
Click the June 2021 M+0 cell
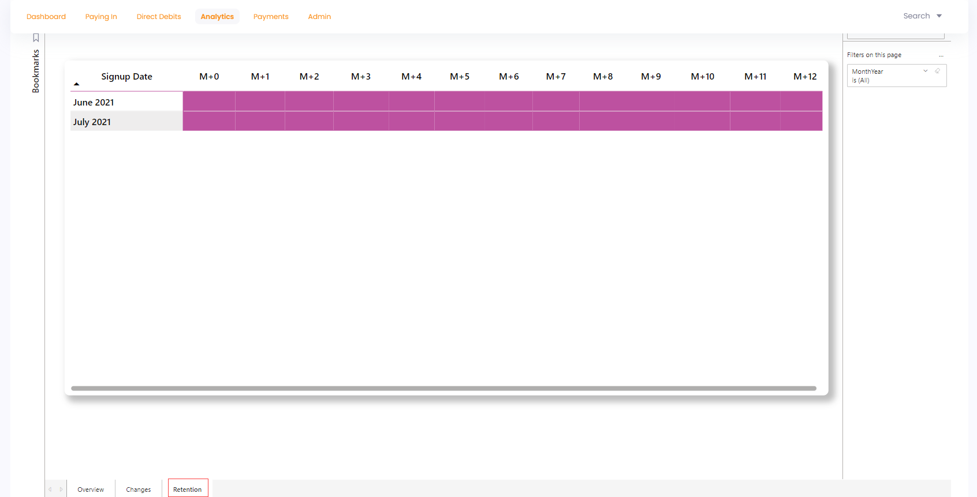click(x=209, y=101)
